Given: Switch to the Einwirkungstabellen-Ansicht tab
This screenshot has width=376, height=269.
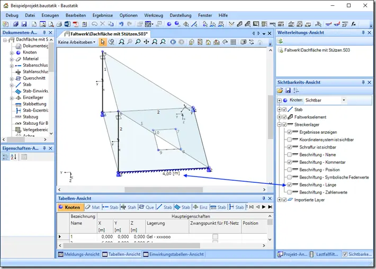Looking at the screenshot, I should pyautogui.click(x=174, y=254).
